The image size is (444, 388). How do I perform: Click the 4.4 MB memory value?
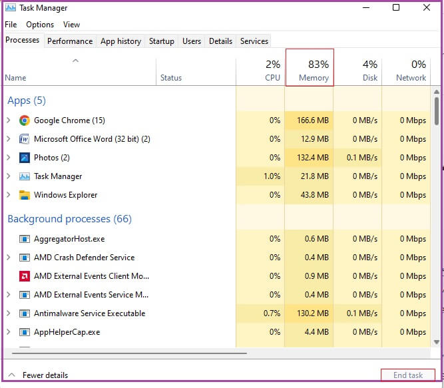[x=317, y=332]
